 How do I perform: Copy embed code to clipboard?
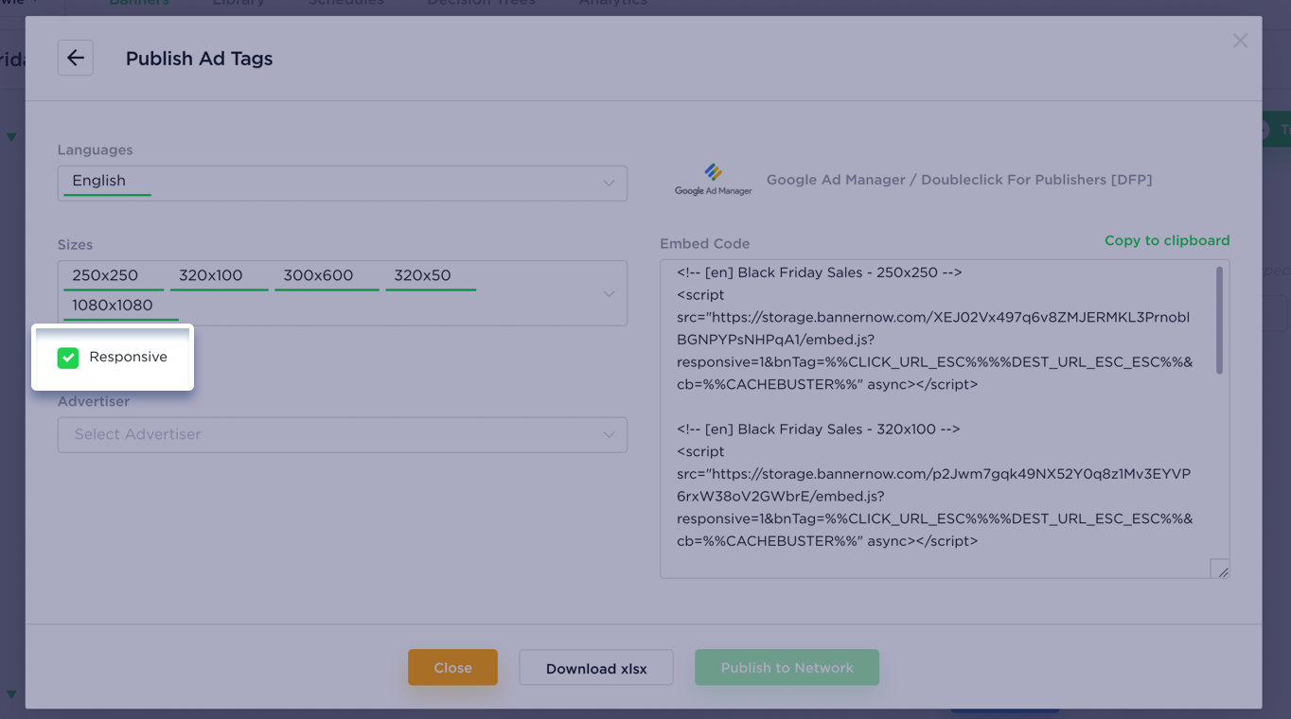1167,240
